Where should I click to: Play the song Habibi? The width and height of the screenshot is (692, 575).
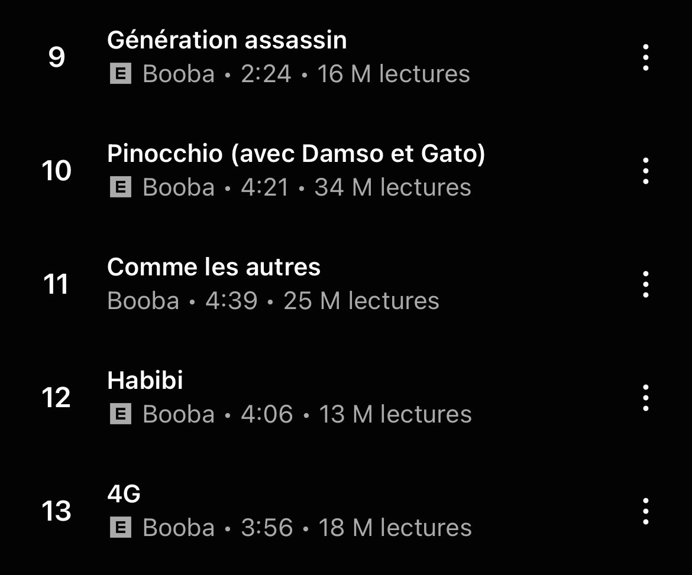point(145,380)
